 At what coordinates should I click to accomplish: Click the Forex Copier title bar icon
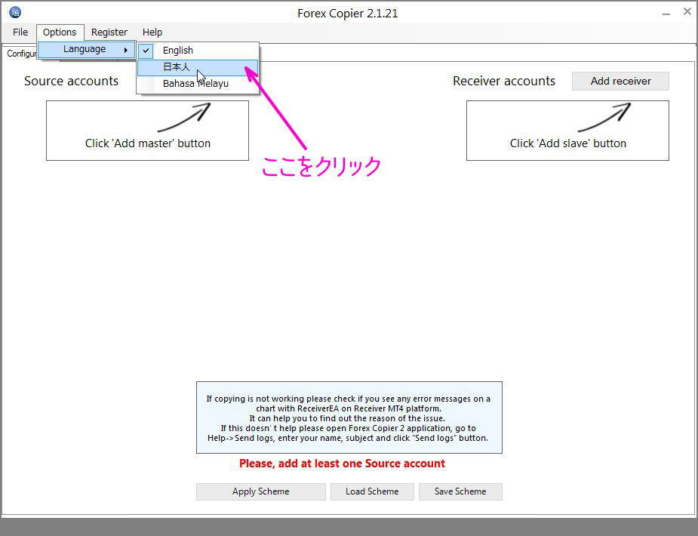tap(15, 12)
